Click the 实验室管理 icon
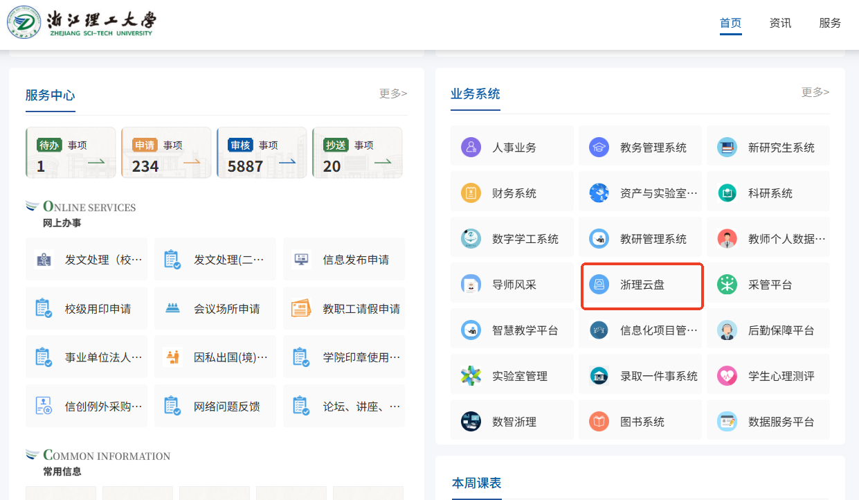859x500 pixels. (x=471, y=375)
